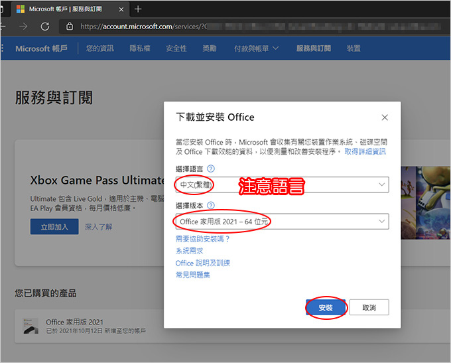Open the 常見問題集 link

click(193, 275)
